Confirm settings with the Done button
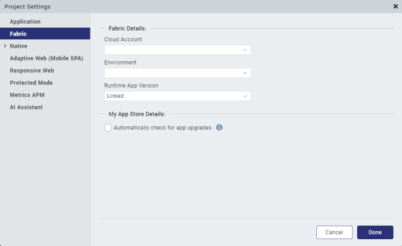 click(375, 232)
